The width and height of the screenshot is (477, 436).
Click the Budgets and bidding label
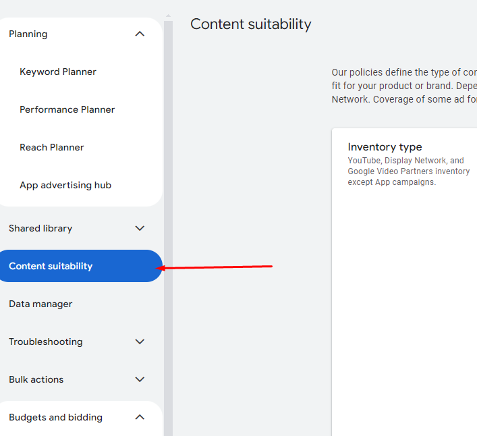[x=56, y=417]
